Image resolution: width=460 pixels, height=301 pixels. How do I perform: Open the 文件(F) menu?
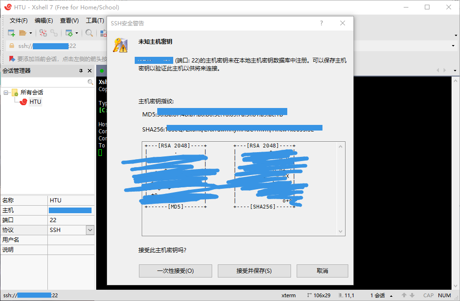tap(19, 21)
